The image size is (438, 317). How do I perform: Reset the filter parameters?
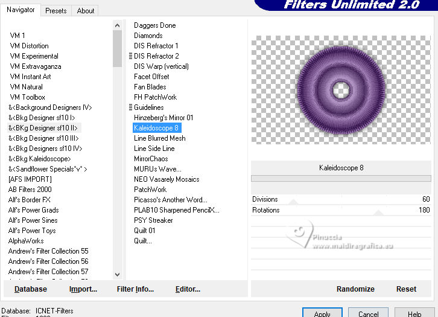pyautogui.click(x=406, y=289)
